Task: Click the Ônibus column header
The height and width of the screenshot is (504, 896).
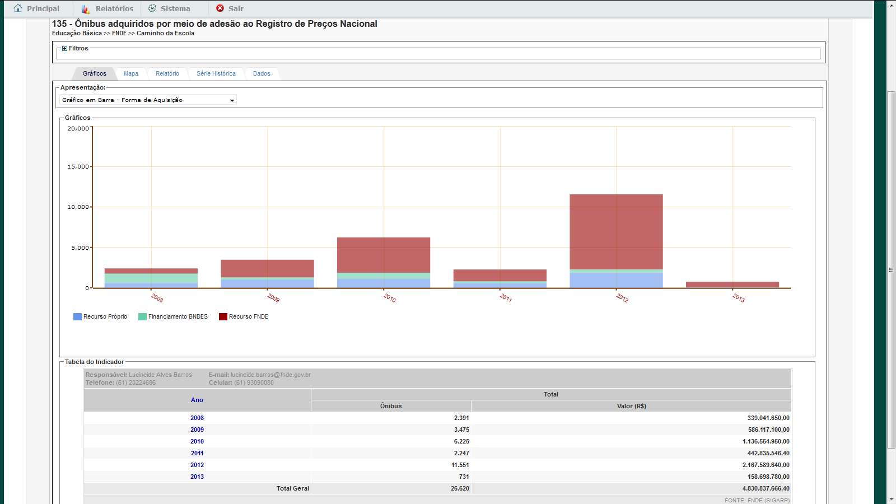Action: pos(391,406)
